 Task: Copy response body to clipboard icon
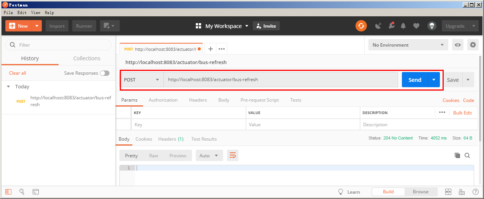tap(457, 155)
